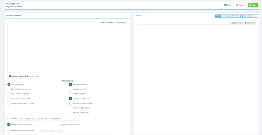This screenshot has height=135, width=262.
Task: Check the 'Remove all words starting with' box
Action: click(9, 131)
